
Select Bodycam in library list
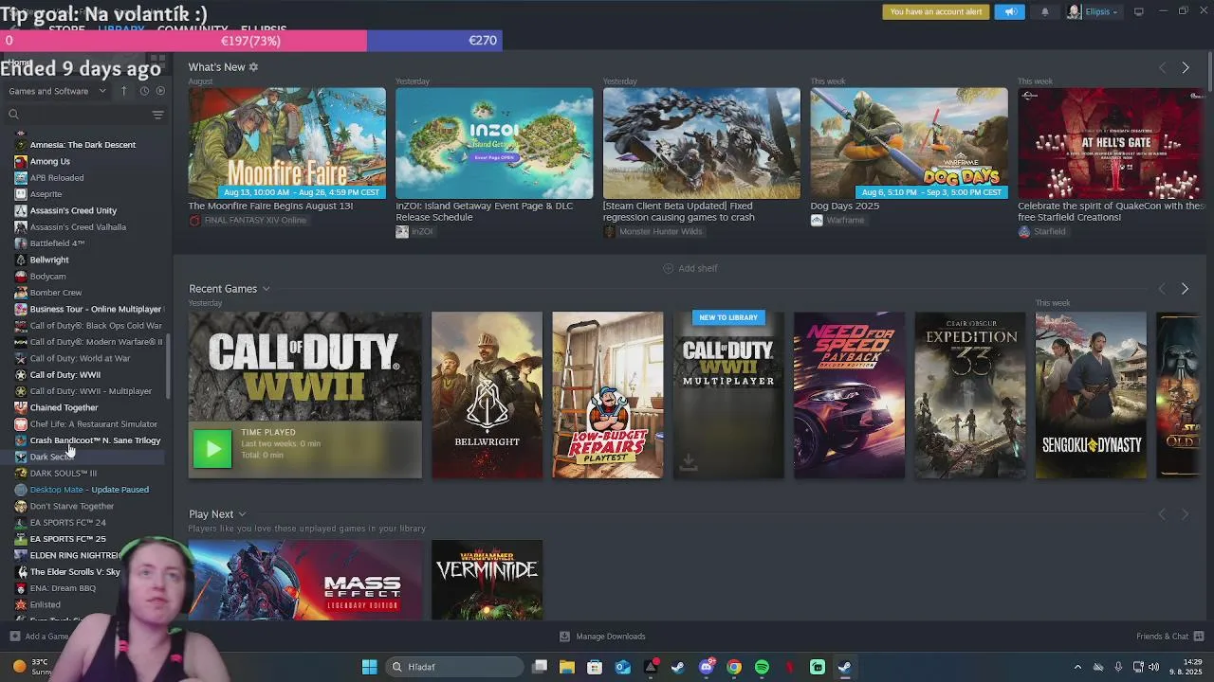(x=47, y=276)
